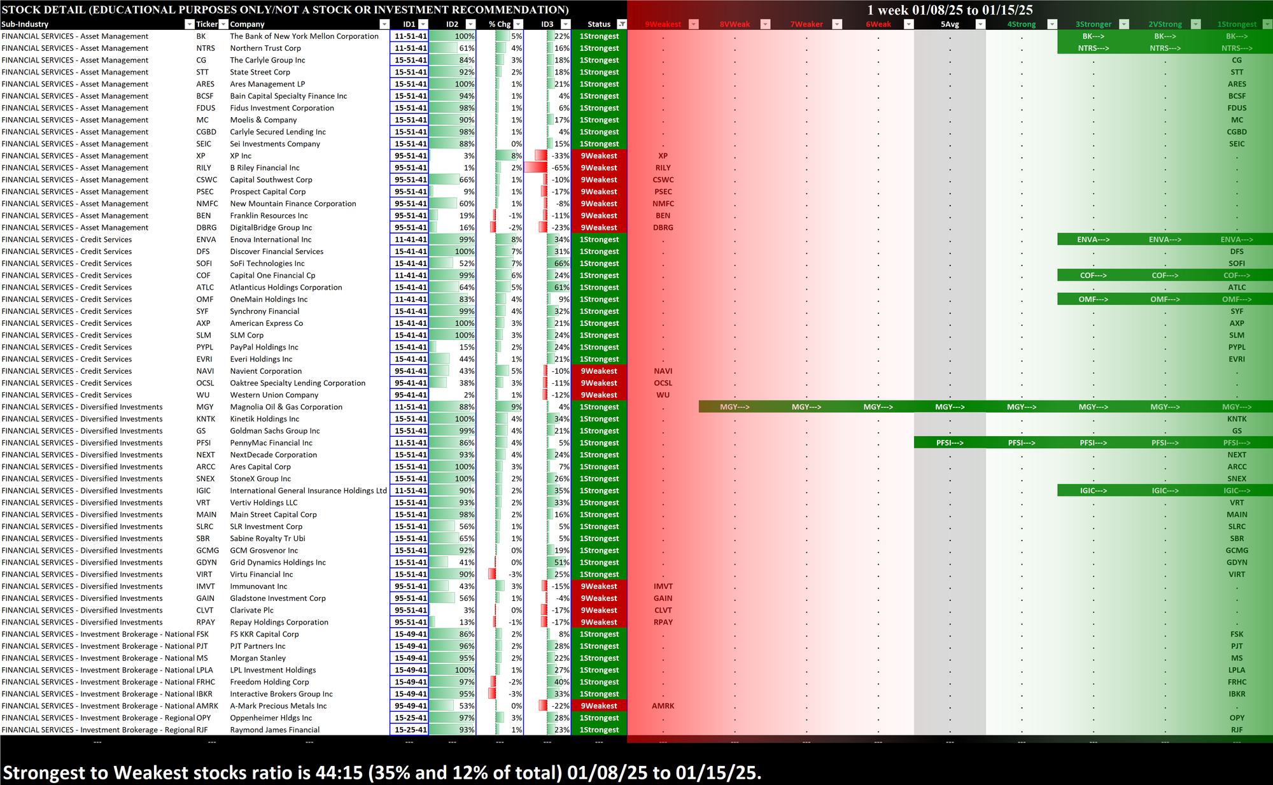Open the ID1 column filter arrow

423,24
